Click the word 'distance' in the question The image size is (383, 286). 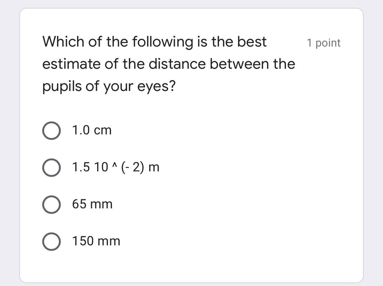tap(177, 64)
